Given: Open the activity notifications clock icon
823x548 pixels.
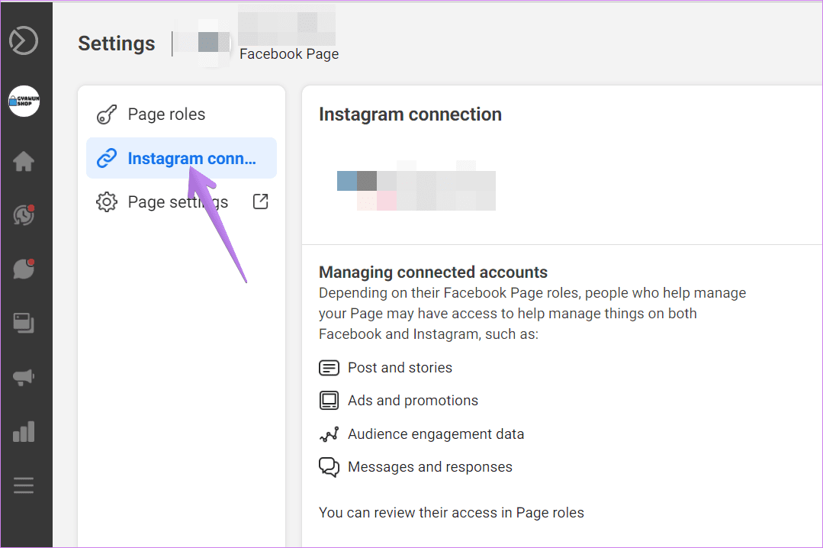Looking at the screenshot, I should click(24, 215).
